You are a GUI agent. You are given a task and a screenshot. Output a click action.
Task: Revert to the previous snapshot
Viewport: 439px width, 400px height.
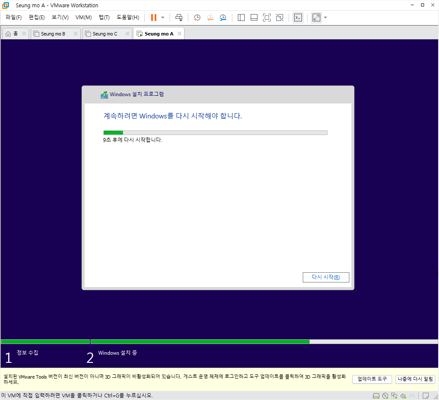click(210, 18)
